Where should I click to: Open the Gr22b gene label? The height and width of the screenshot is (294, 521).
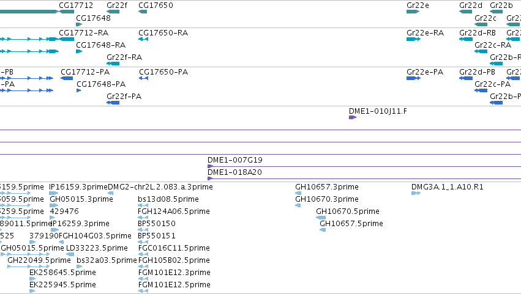coord(501,6)
